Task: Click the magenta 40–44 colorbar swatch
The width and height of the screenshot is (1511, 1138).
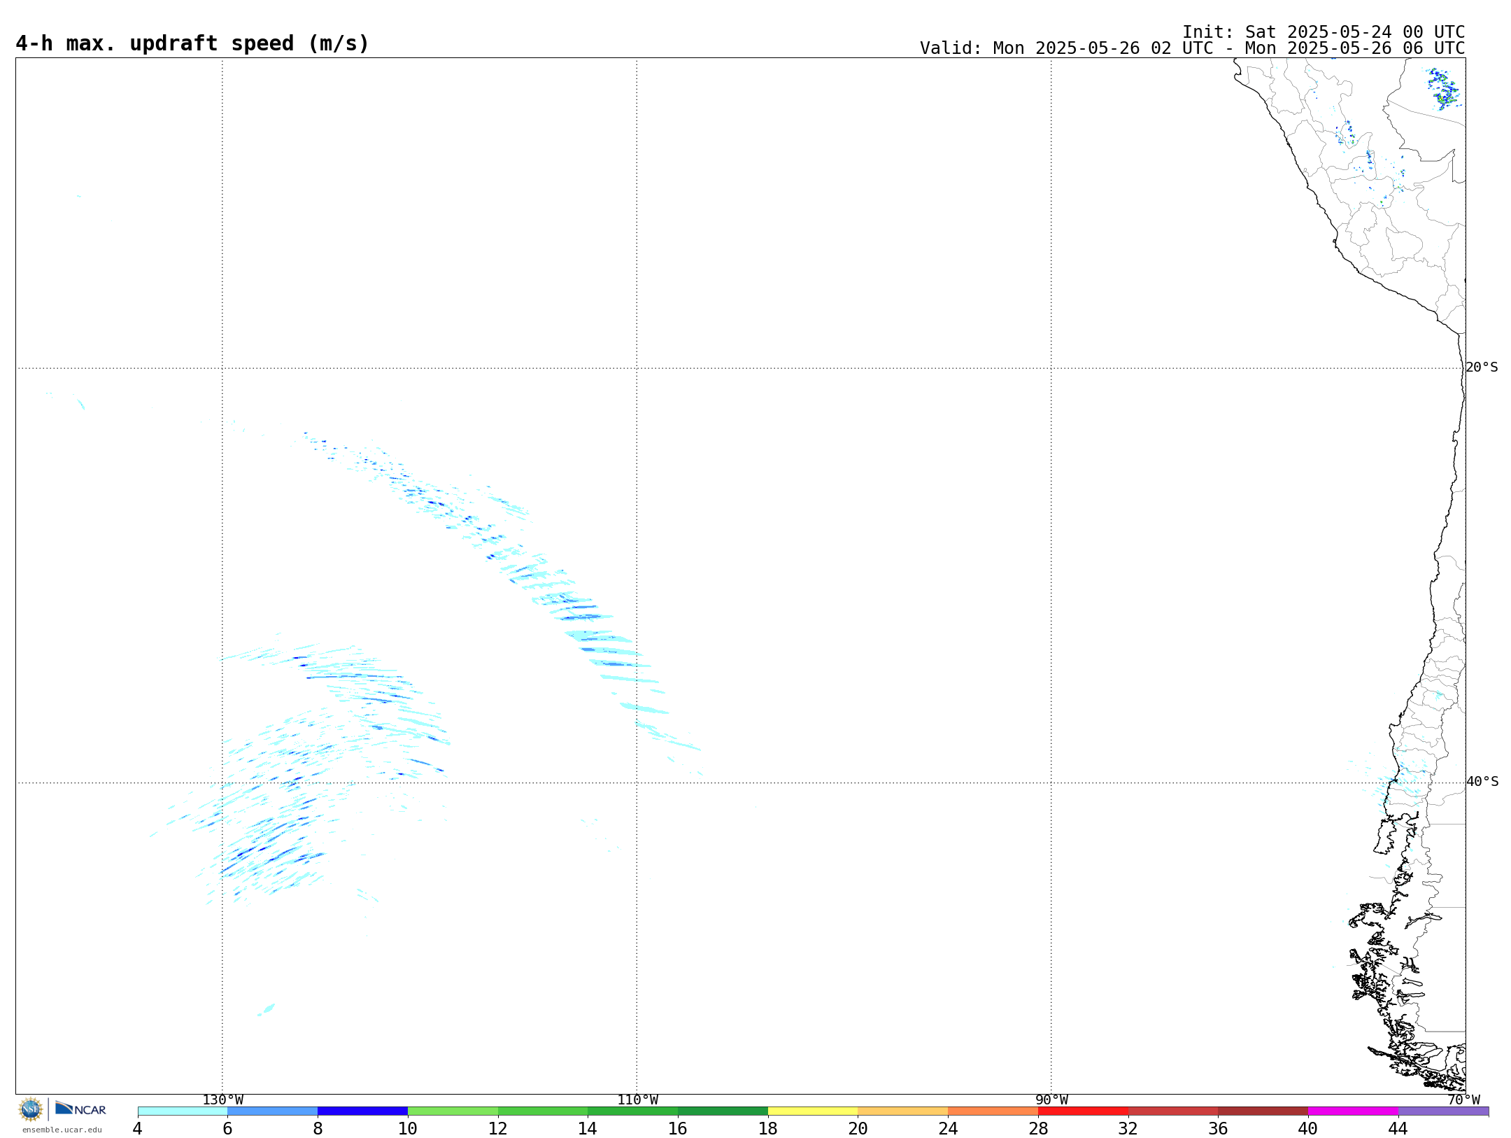Action: pyautogui.click(x=1354, y=1111)
